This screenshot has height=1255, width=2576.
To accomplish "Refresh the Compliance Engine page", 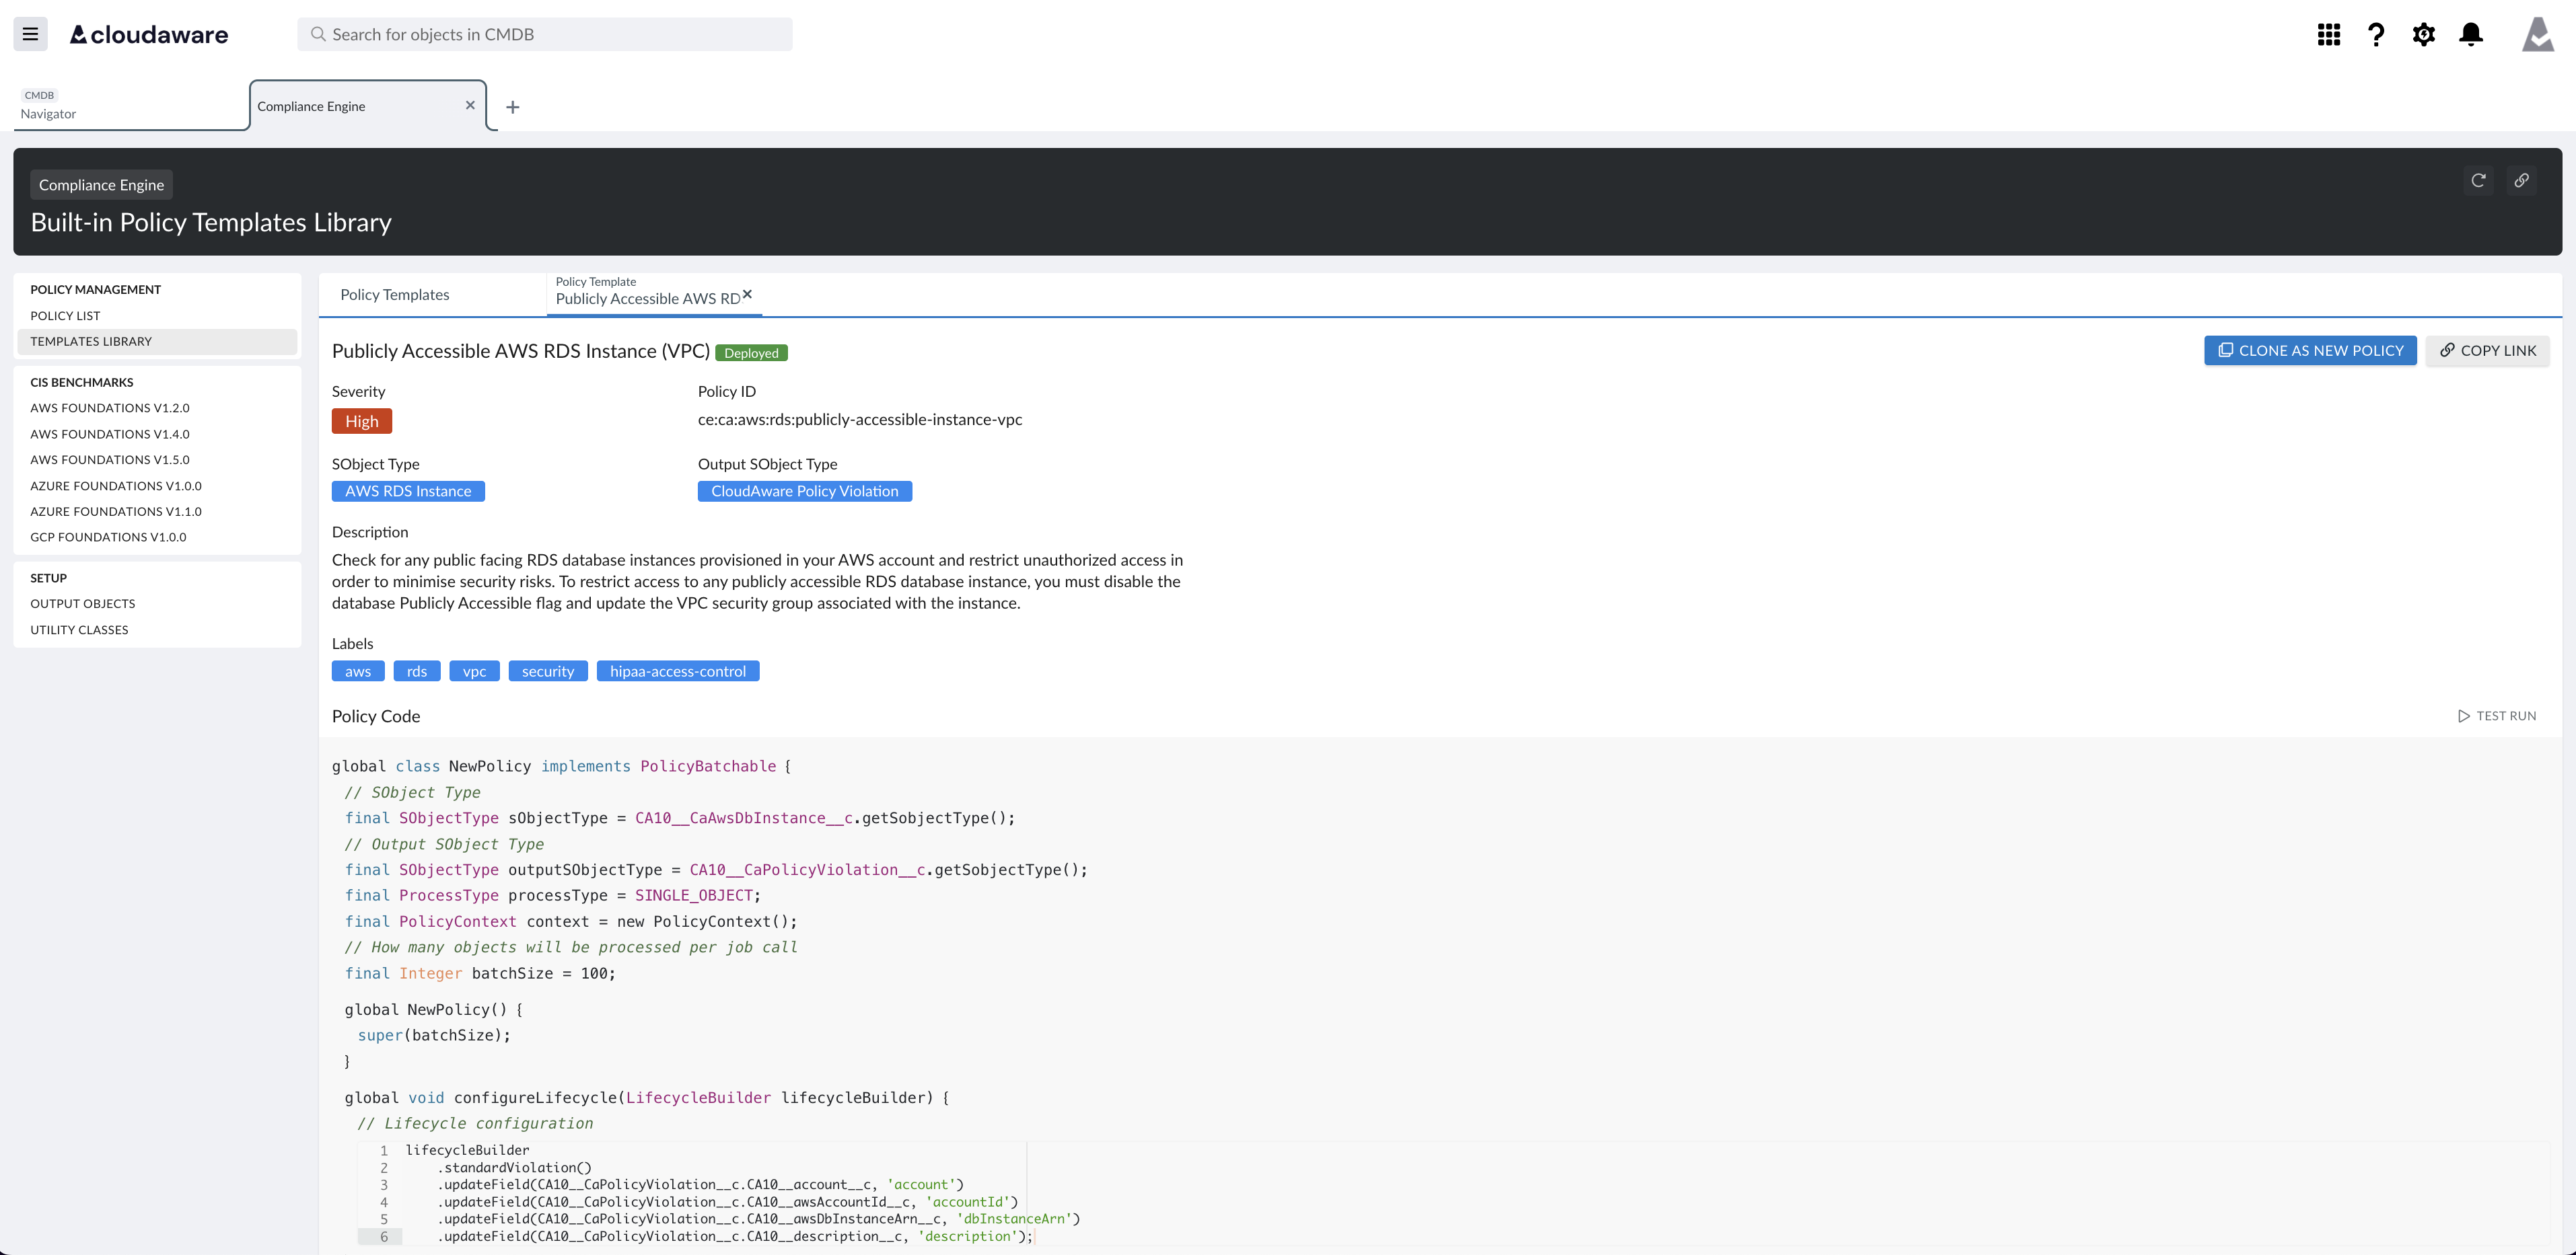I will point(2478,181).
